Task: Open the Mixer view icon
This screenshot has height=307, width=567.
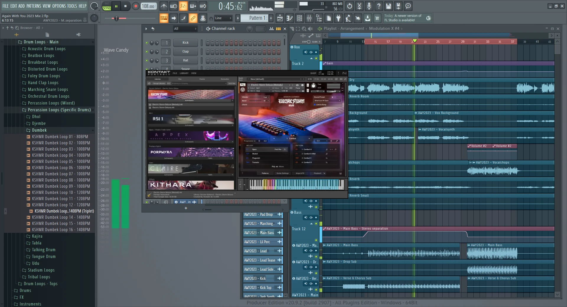Action: point(309,18)
